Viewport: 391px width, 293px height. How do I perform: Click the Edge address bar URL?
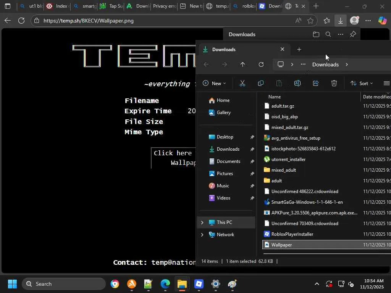[89, 21]
